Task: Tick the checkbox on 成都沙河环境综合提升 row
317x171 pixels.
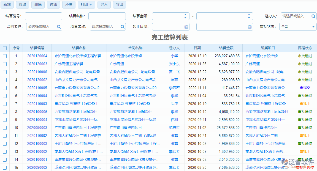Action: [5, 167]
